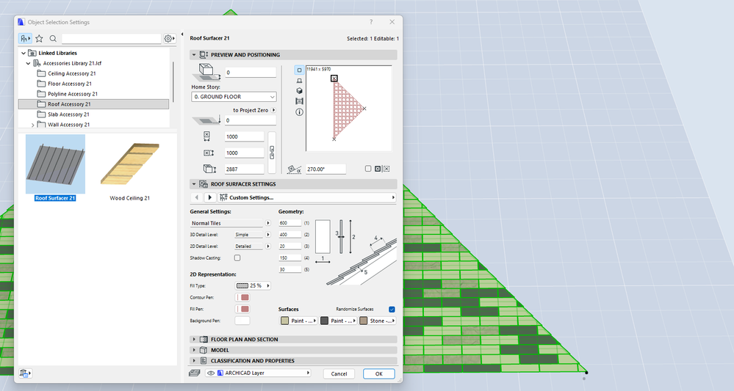Viewport: 734px width, 391px height.
Task: Choose the dashed anchor hotspot icon
Action: point(386,169)
